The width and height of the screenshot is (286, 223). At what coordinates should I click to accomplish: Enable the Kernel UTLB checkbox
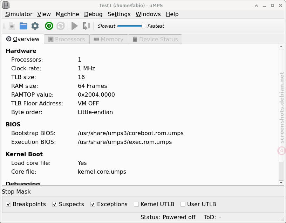136,204
